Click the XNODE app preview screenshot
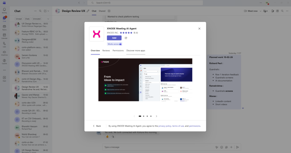291x153 pixels. (145, 80)
